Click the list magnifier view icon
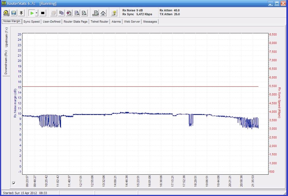Viewport: 288px width, 196px height. pyautogui.click(x=84, y=13)
